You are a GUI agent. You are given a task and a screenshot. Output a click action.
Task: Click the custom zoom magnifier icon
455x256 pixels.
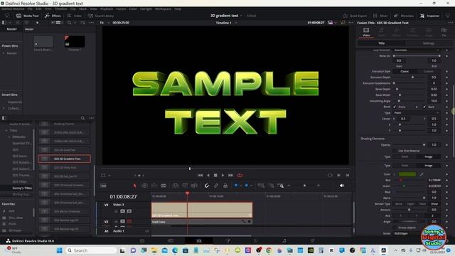[280, 186]
